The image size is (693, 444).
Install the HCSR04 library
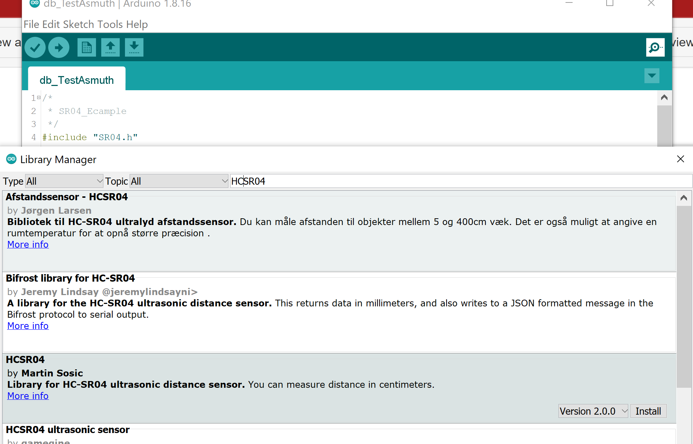(648, 411)
